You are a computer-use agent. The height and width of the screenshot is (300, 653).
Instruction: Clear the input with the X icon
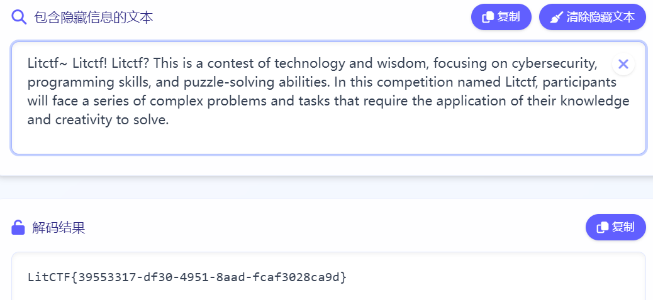(623, 63)
